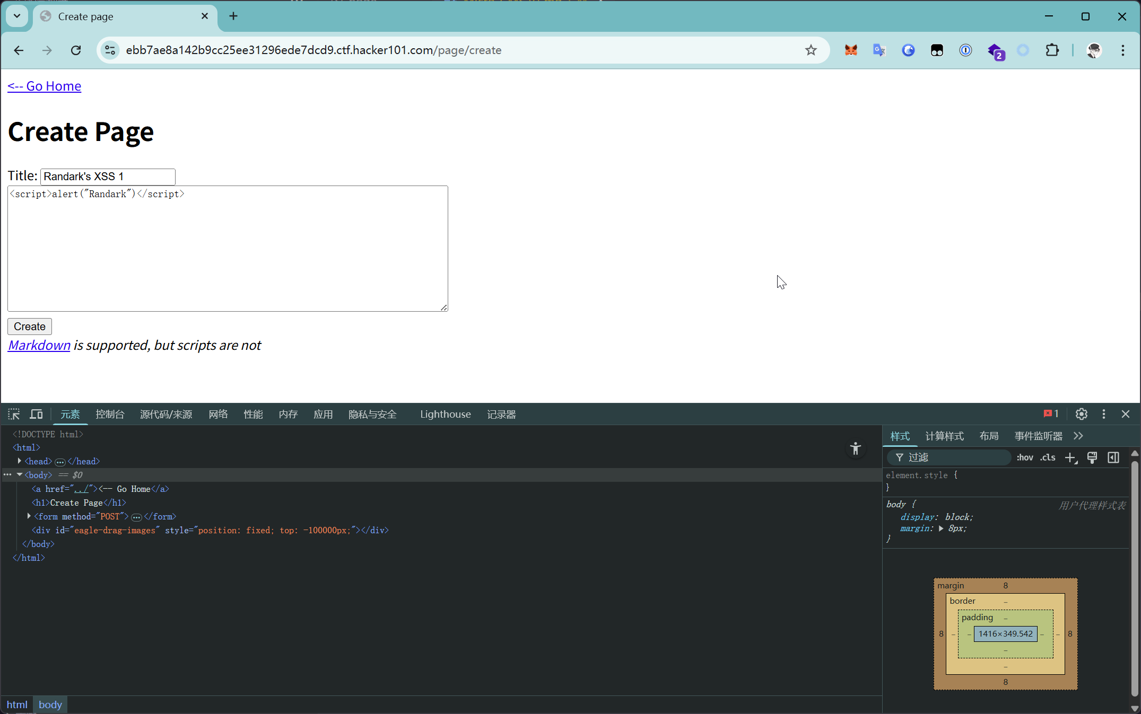The height and width of the screenshot is (714, 1141).
Task: Reload the current page
Action: pyautogui.click(x=76, y=50)
